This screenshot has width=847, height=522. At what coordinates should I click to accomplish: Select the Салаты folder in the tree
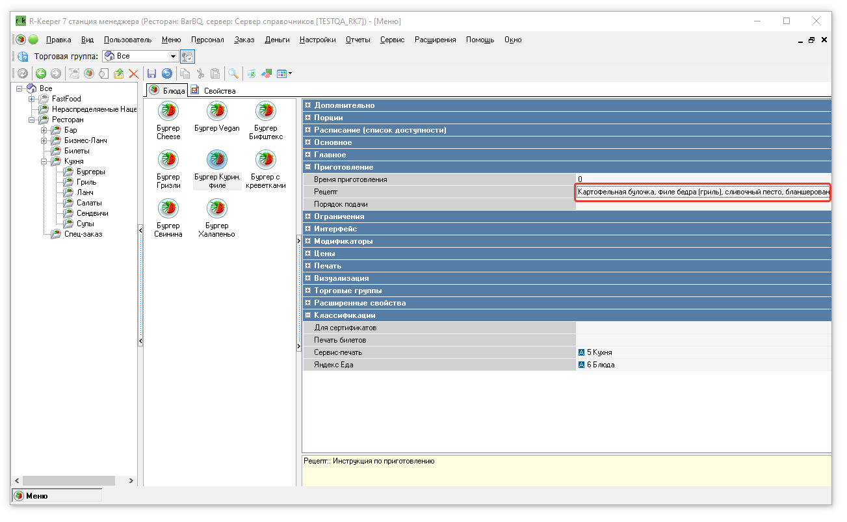(x=89, y=203)
